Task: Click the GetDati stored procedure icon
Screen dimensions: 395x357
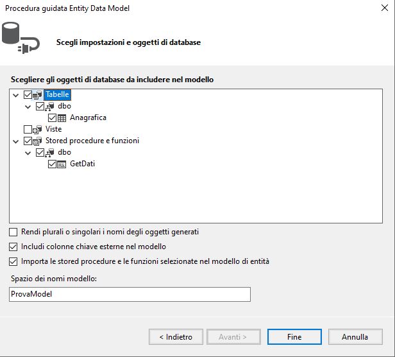Action: (x=62, y=164)
